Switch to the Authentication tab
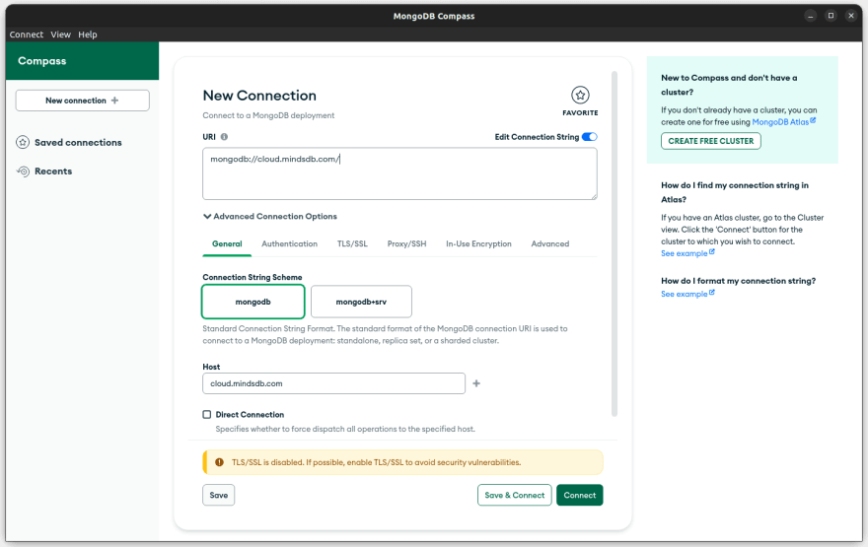 [x=290, y=243]
